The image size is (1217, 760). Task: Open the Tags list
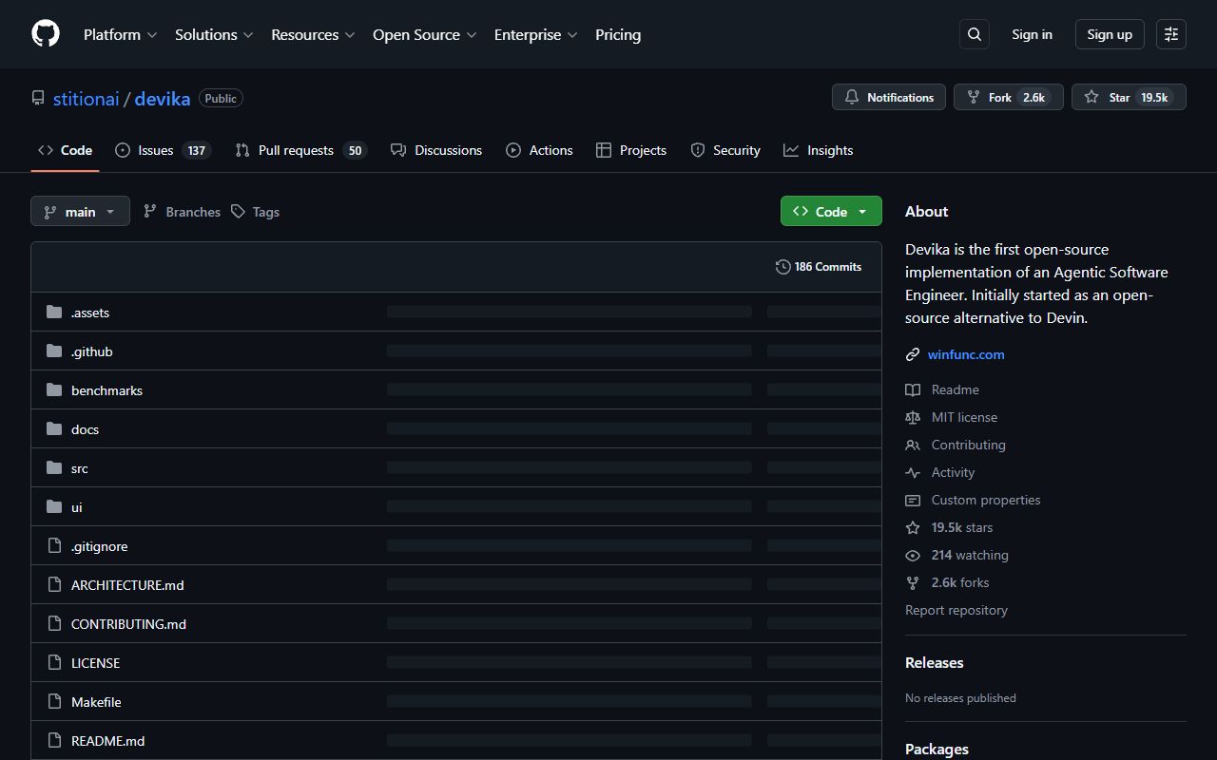(x=256, y=212)
